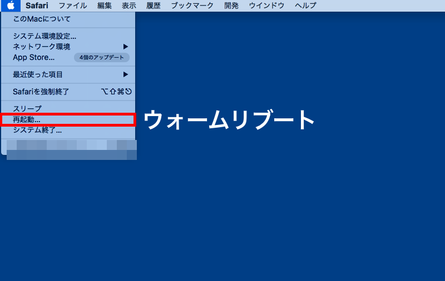Select スリープ from the Apple menu
The image size is (445, 281).
click(68, 108)
